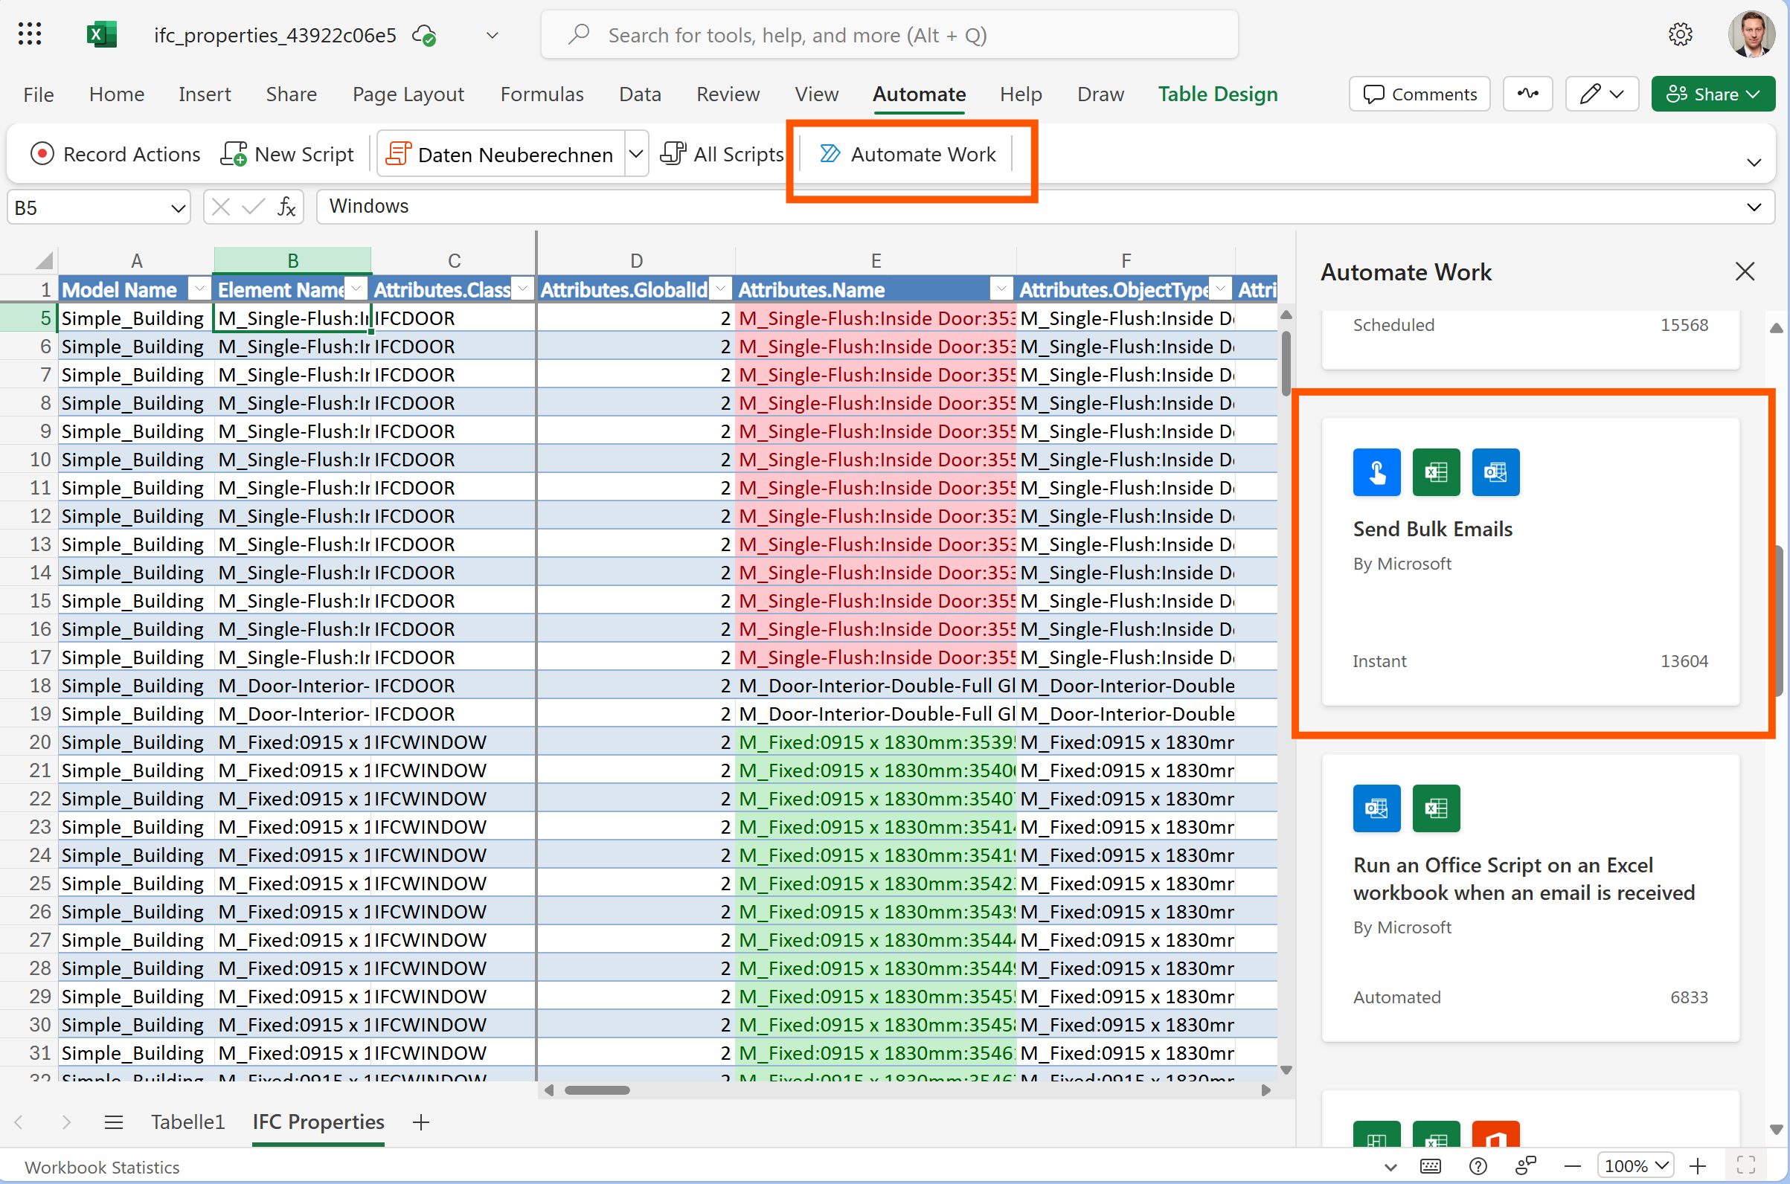Create a New Script
The image size is (1790, 1184).
tap(287, 154)
